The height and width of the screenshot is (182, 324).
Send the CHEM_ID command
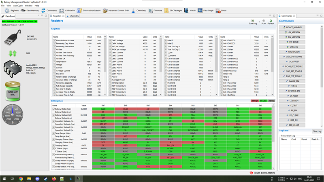click(x=292, y=47)
